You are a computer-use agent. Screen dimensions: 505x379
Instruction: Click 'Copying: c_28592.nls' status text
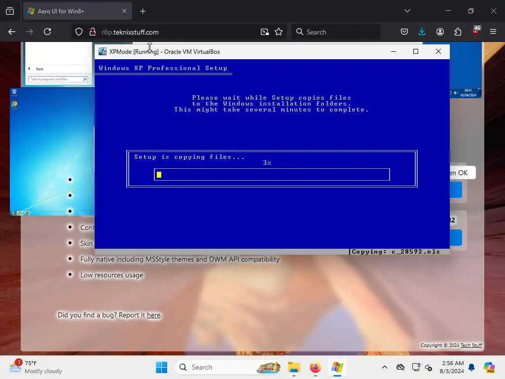(x=396, y=252)
